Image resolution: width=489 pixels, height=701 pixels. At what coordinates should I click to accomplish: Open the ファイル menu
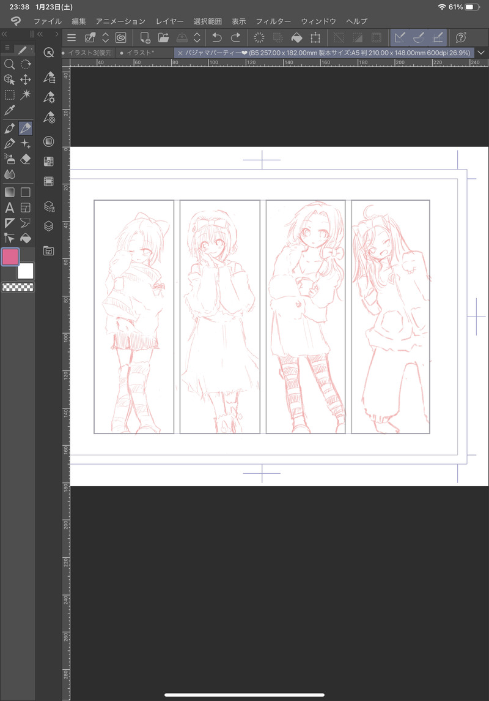[x=48, y=21]
